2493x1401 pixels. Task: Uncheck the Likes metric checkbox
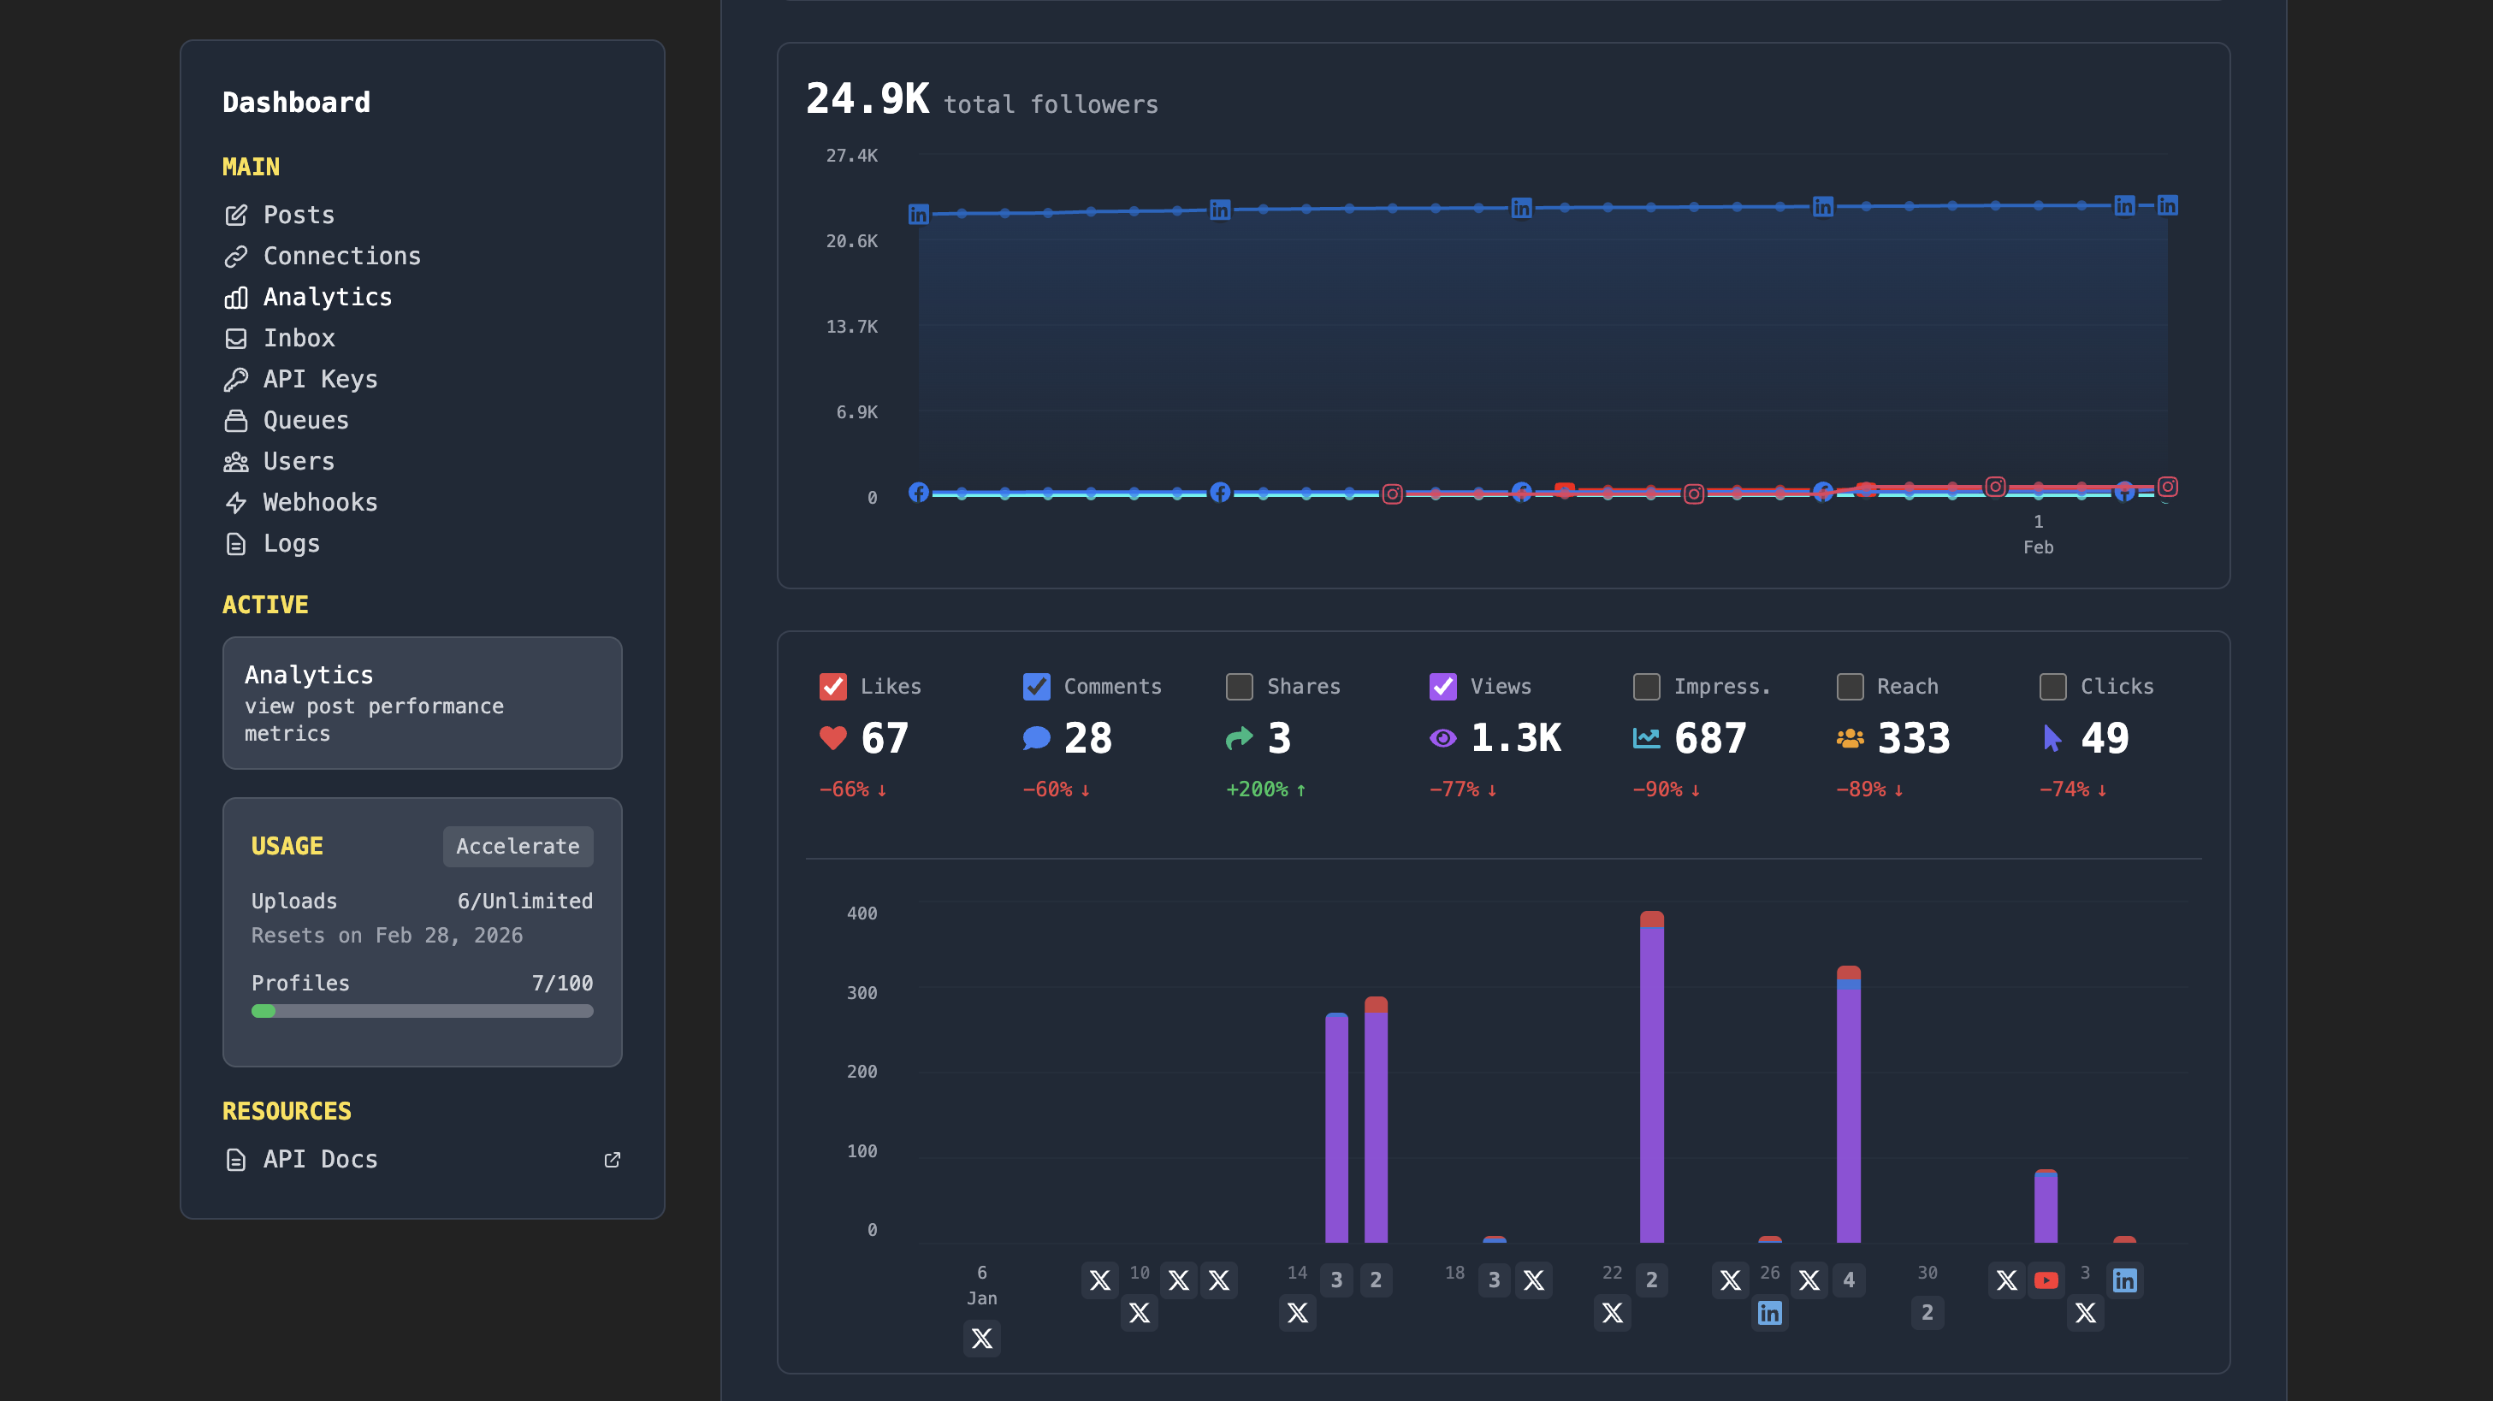tap(832, 686)
